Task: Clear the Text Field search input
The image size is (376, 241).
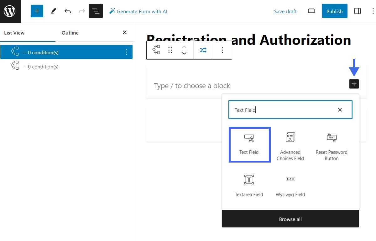Action: coord(340,110)
